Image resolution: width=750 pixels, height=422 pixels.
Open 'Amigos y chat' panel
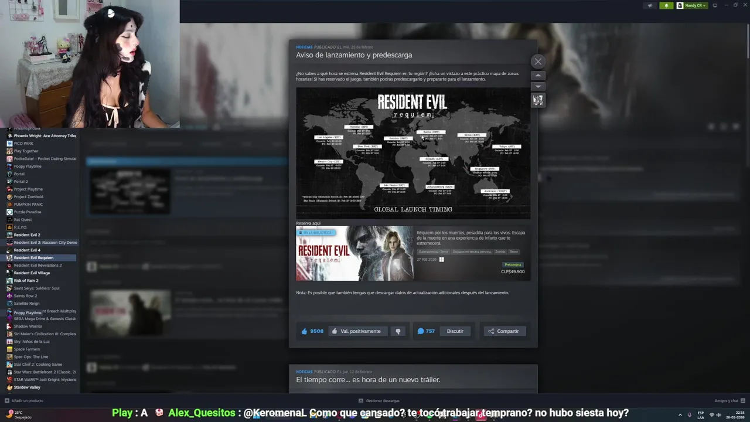click(x=729, y=401)
